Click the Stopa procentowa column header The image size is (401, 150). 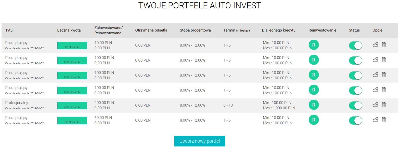[195, 30]
